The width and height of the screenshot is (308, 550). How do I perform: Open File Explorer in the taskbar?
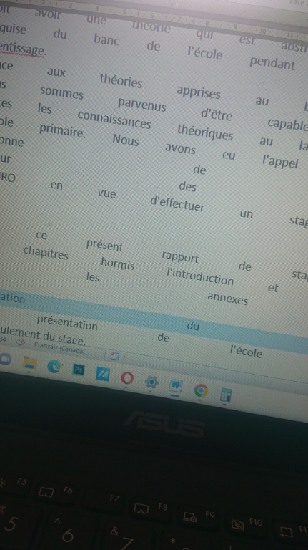click(x=31, y=363)
